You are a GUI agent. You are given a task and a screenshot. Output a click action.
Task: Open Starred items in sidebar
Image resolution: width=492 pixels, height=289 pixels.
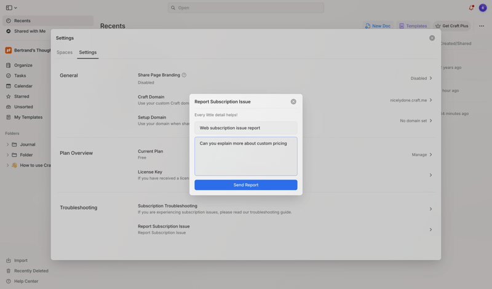(22, 97)
